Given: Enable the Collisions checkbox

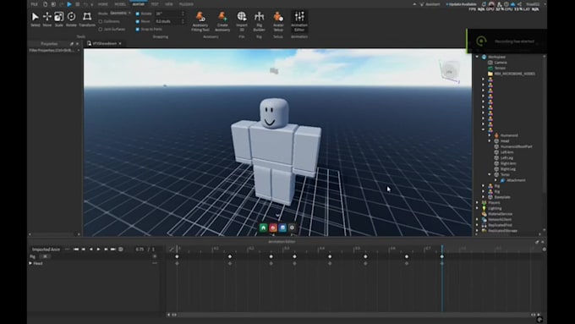Looking at the screenshot, I should (100, 21).
